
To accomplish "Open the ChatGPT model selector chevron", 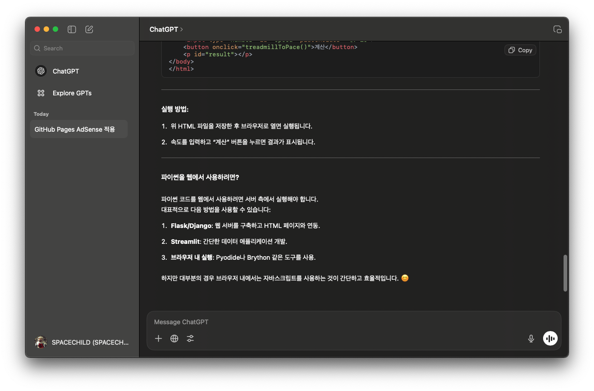I will (181, 29).
